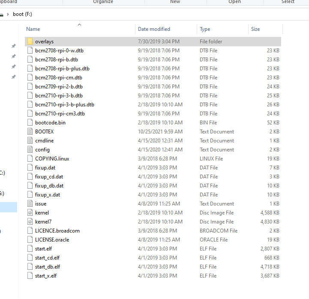Click boot (F:) in the address bar
This screenshot has height=299, width=309.
coord(22,14)
